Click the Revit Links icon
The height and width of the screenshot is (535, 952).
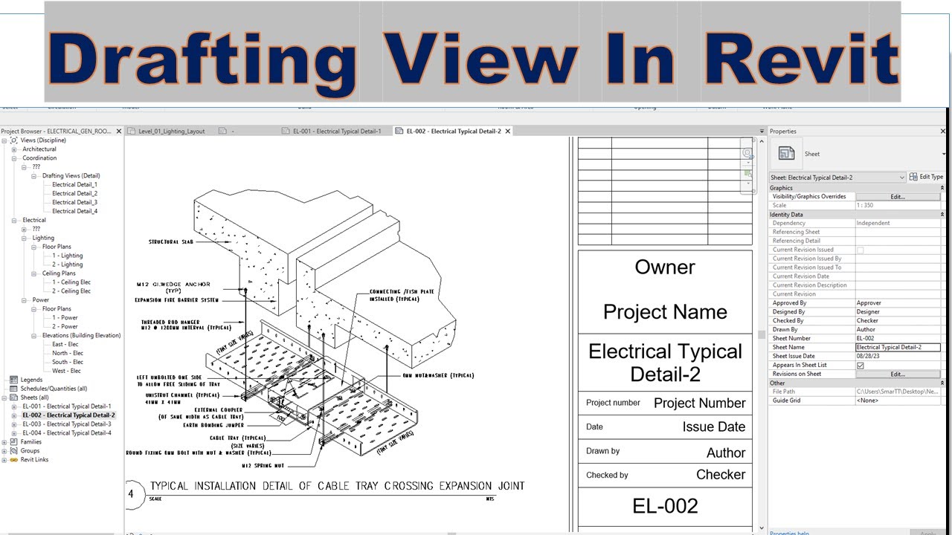pyautogui.click(x=14, y=460)
